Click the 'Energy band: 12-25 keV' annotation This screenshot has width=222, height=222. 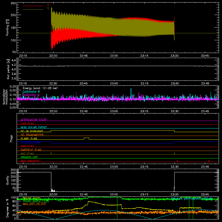point(40,88)
